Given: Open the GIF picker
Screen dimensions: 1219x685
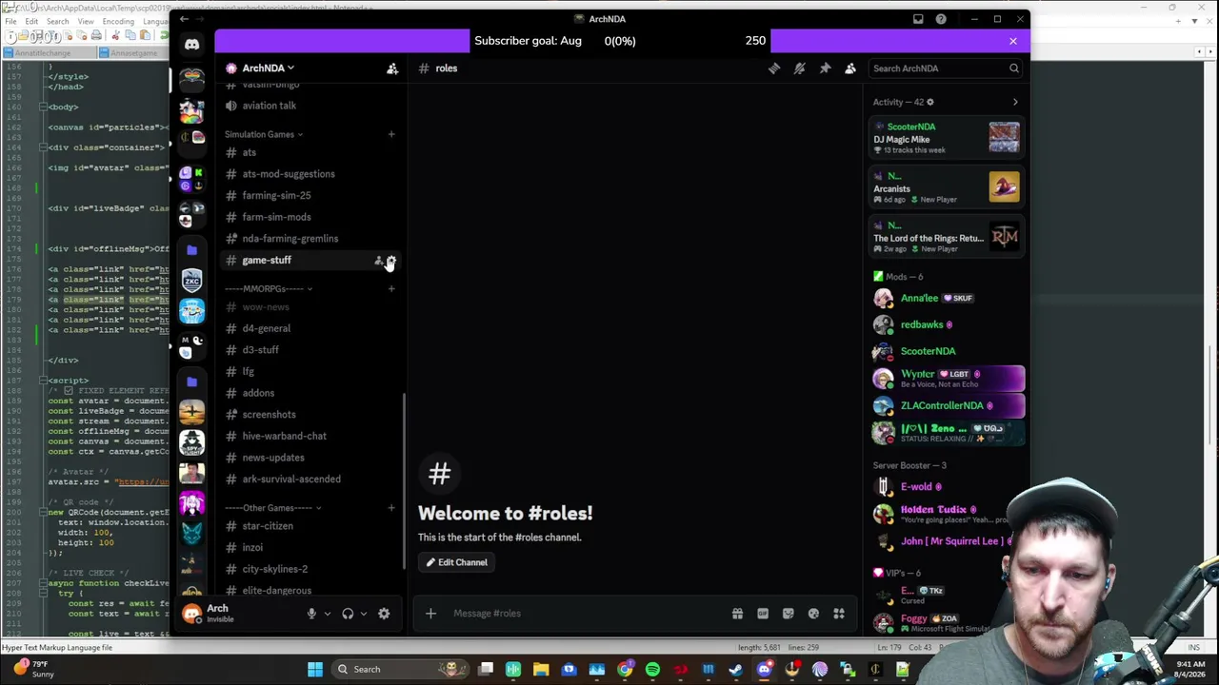Looking at the screenshot, I should tap(763, 614).
